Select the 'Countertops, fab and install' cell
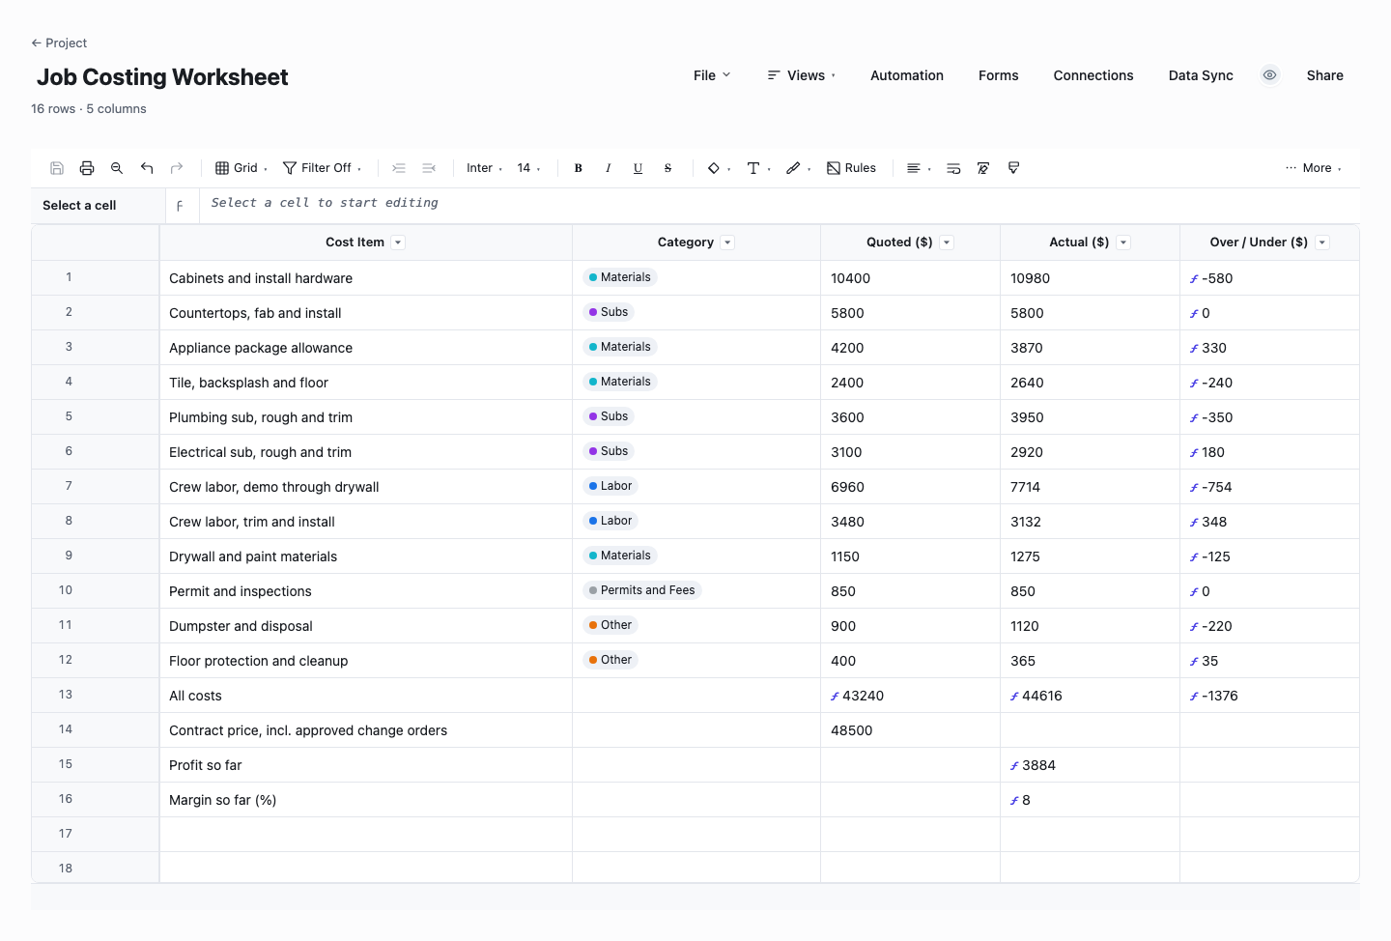Screen dimensions: 1391x941 click(366, 313)
